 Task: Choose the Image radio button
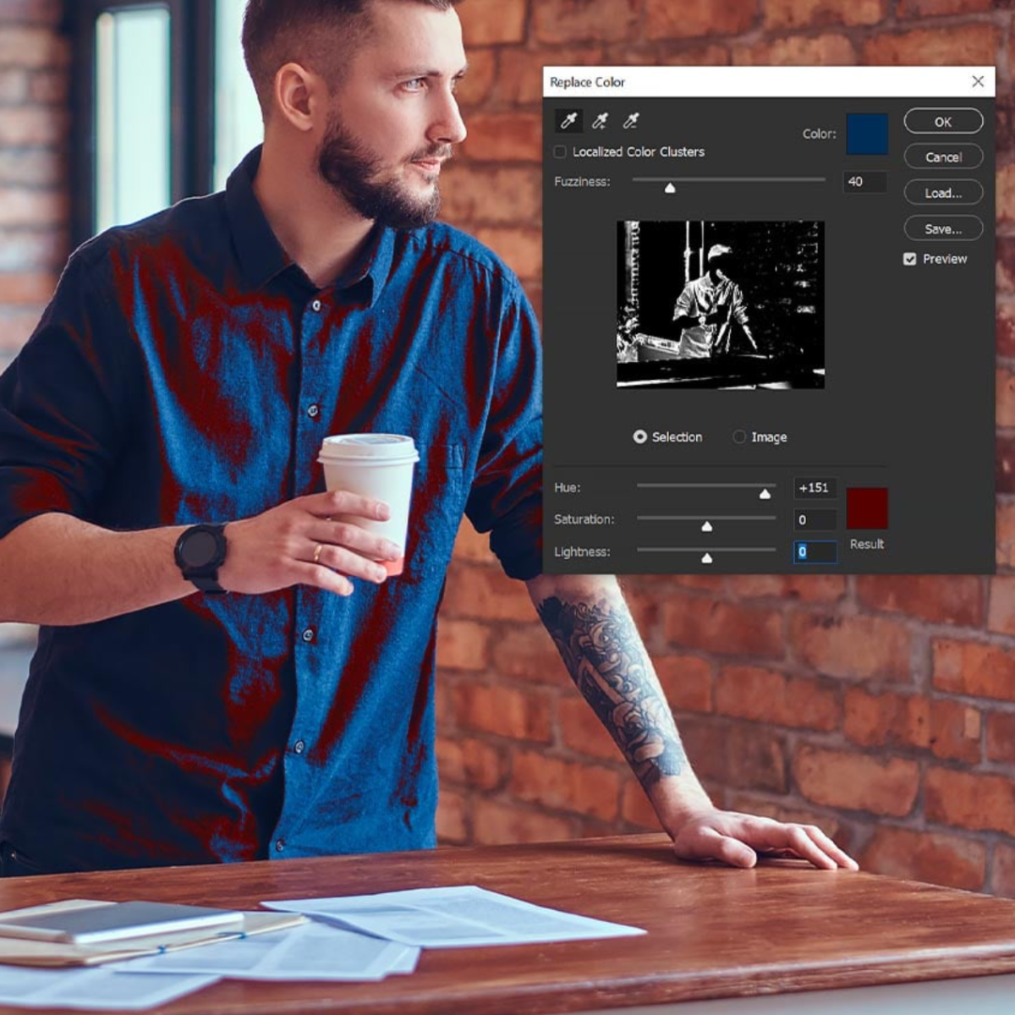click(739, 436)
